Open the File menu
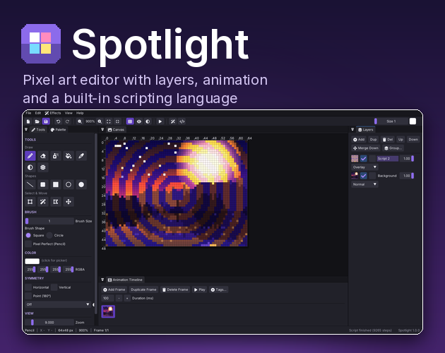The height and width of the screenshot is (353, 445). pyautogui.click(x=29, y=113)
